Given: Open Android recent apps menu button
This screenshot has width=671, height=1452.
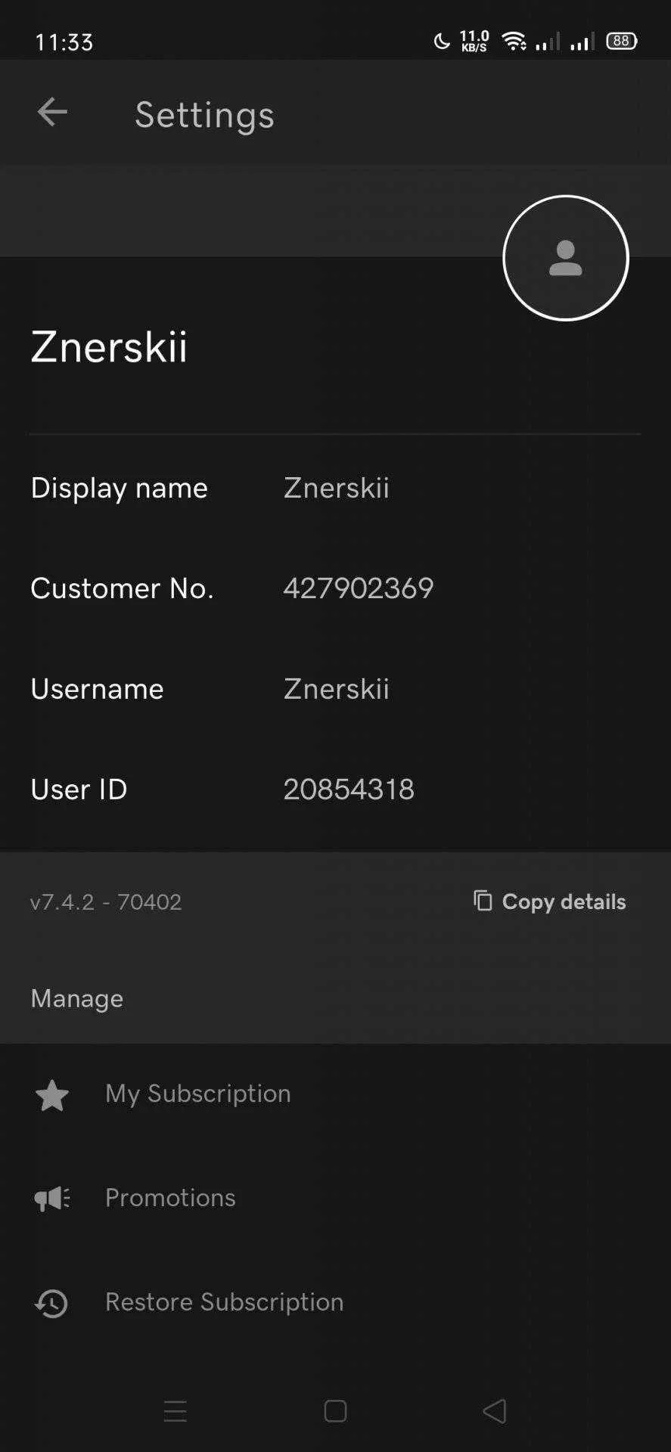Looking at the screenshot, I should pos(176,1411).
